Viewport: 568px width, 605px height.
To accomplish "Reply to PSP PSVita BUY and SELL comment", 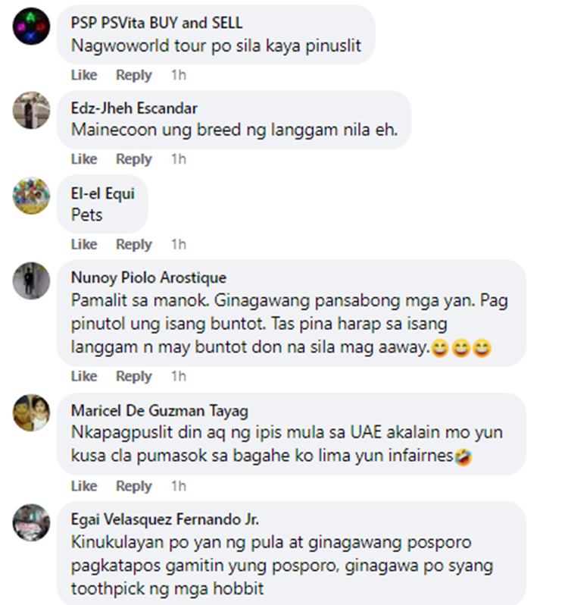I will click(134, 75).
